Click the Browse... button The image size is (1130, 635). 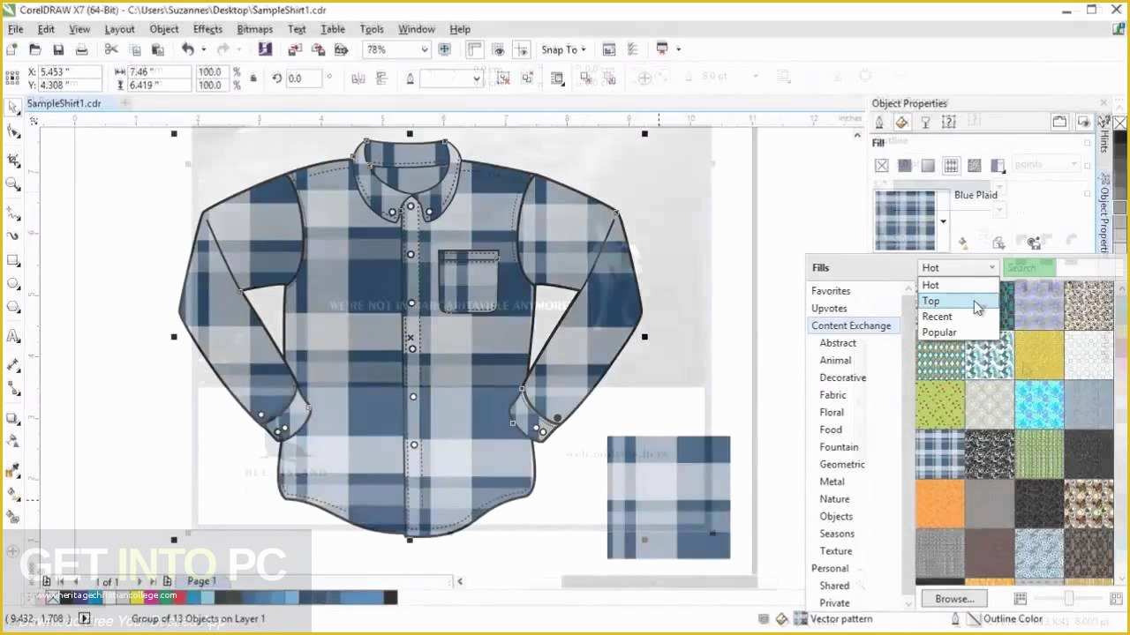(x=954, y=599)
